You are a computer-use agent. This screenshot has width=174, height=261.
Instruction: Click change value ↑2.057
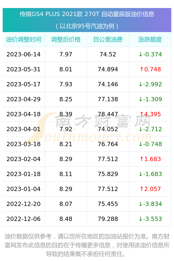150,189
